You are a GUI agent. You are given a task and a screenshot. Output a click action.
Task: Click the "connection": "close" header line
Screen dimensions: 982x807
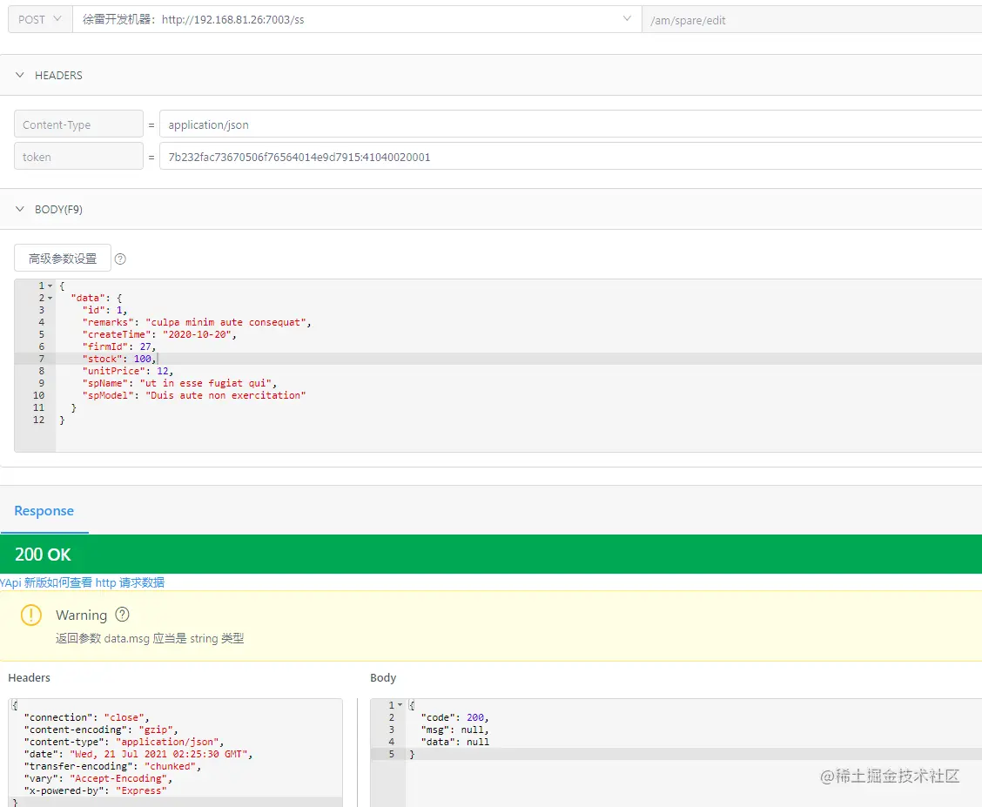tap(86, 717)
